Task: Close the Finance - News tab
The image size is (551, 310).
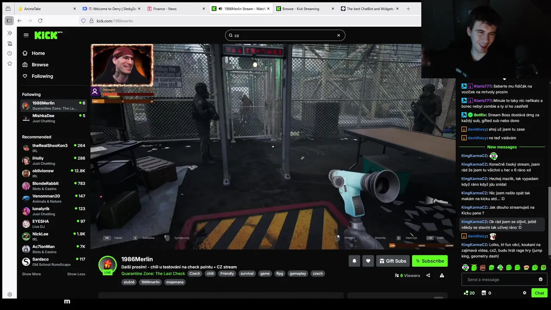Action: pos(204,9)
